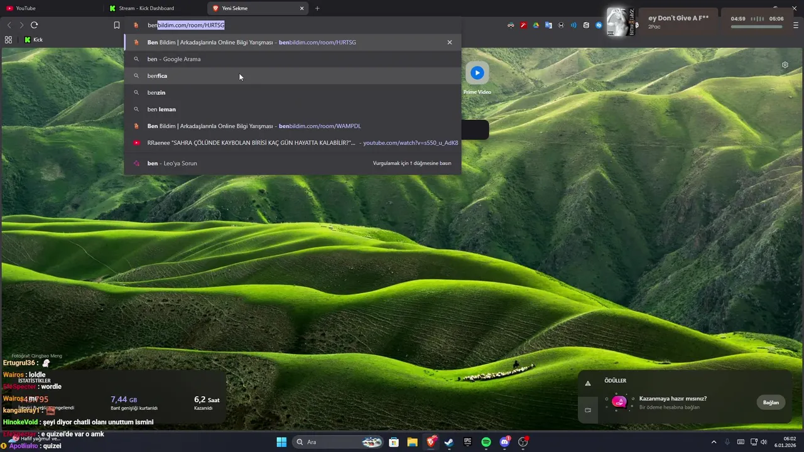This screenshot has height=452, width=804.
Task: Open the volume tray icon
Action: coord(764,442)
